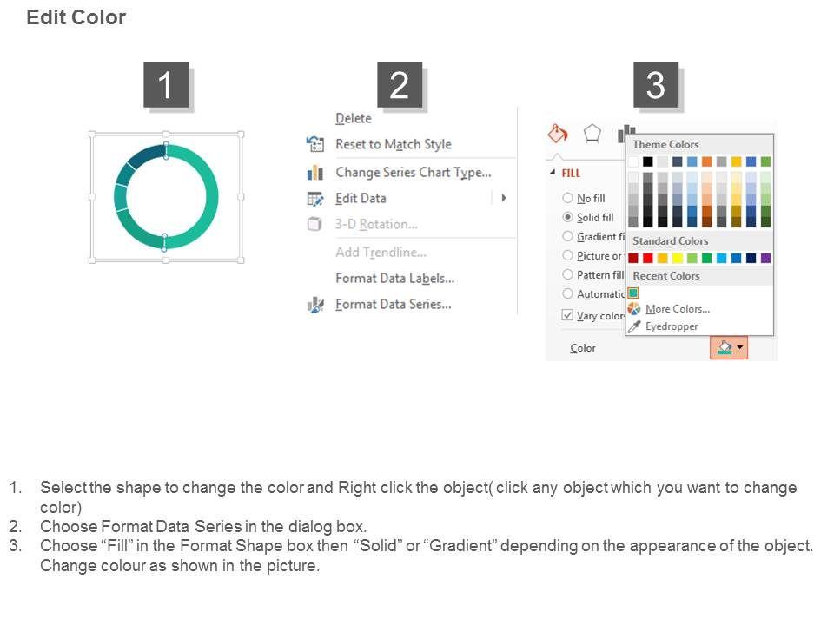Click the Eyedropper label
The height and width of the screenshot is (625, 834).
[x=672, y=326]
